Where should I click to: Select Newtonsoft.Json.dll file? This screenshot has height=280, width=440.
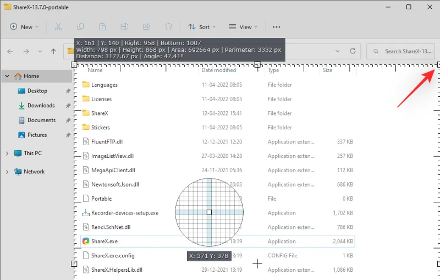tap(115, 184)
